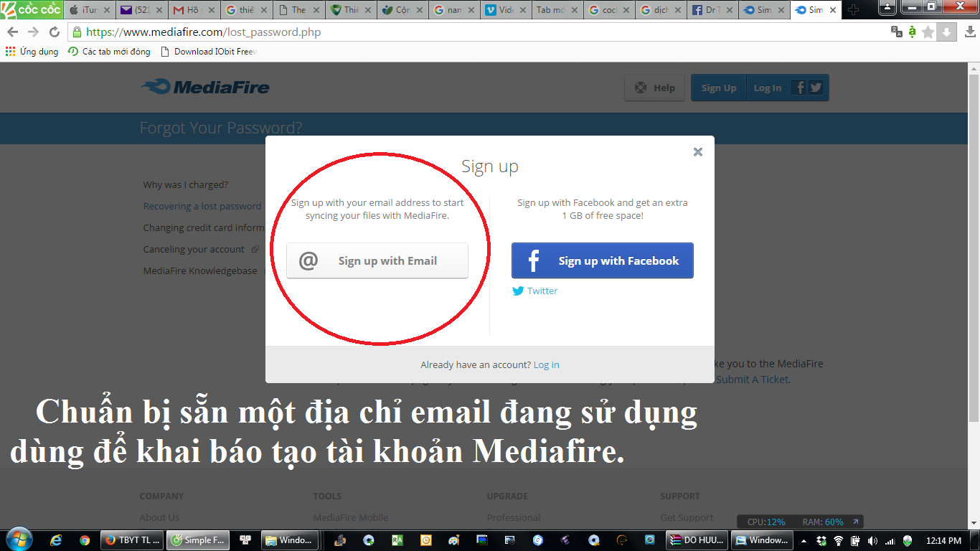Click the header Log In button
The height and width of the screenshot is (551, 980).
pos(767,88)
